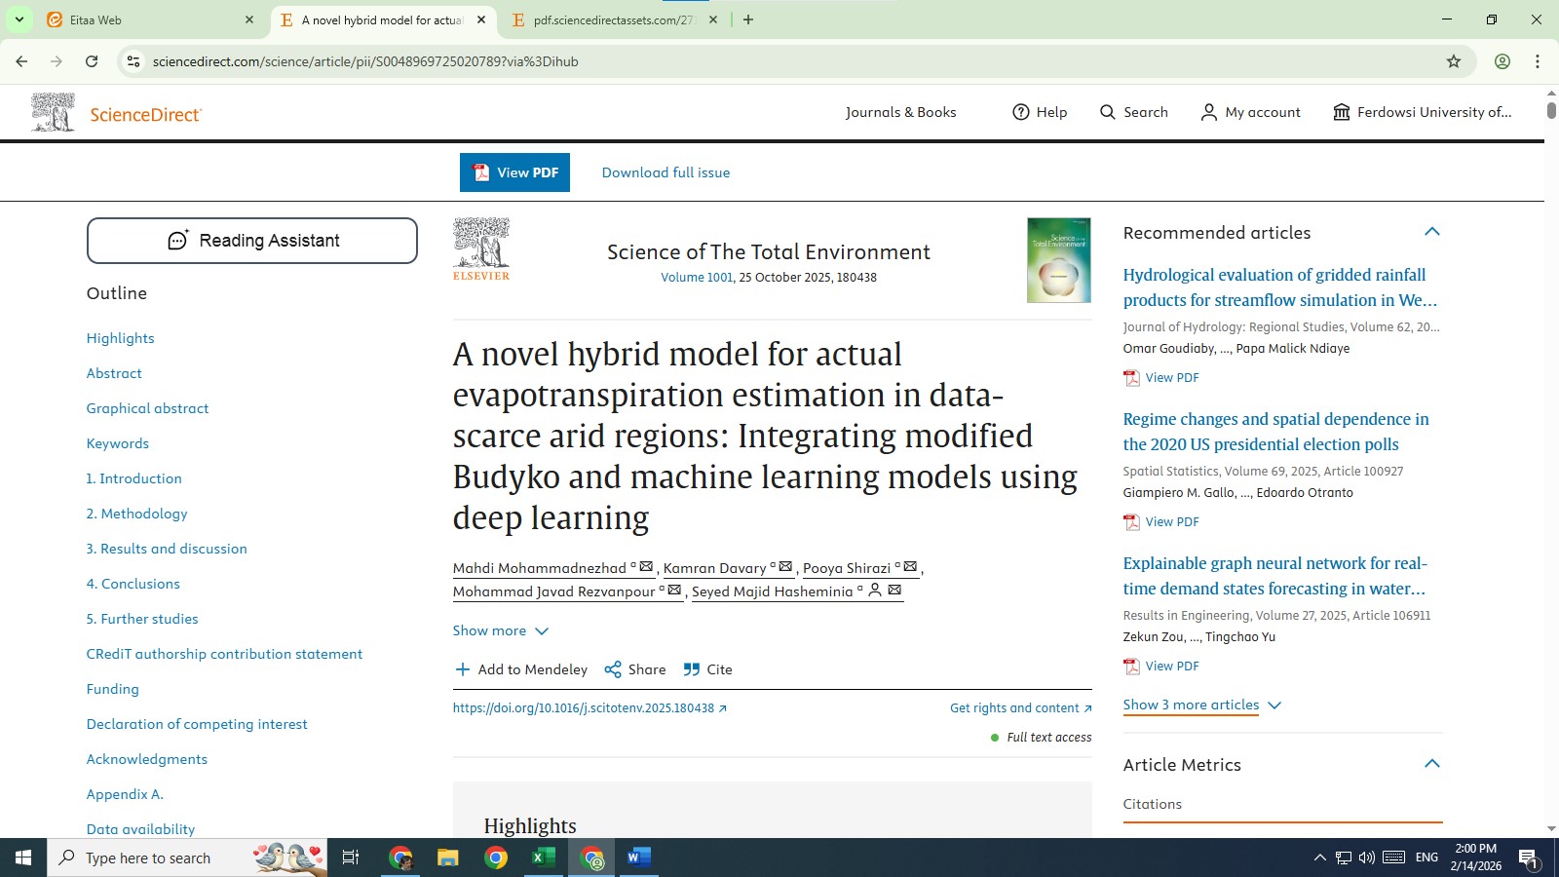This screenshot has width=1559, height=877.
Task: Open Search with the magnifier icon
Action: tap(1108, 112)
